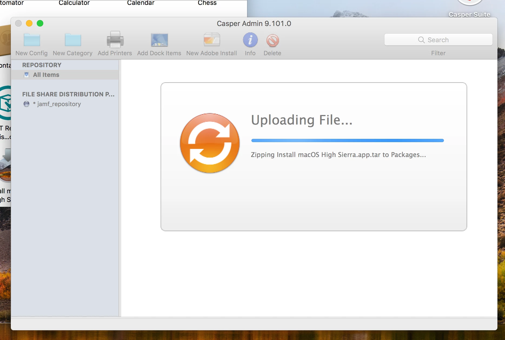Click into the Search filter field
Viewport: 505px width, 340px height.
point(438,40)
